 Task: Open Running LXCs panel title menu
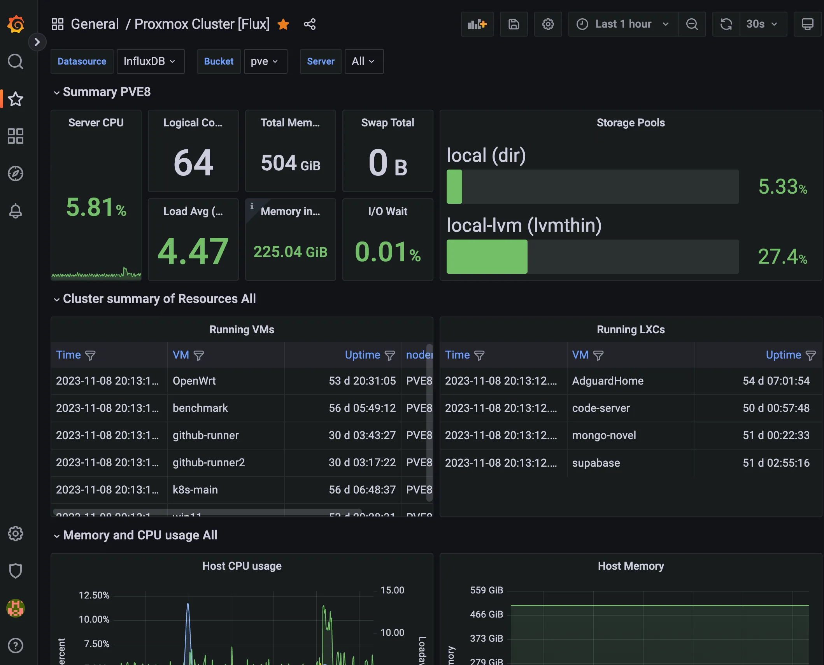[x=631, y=330]
